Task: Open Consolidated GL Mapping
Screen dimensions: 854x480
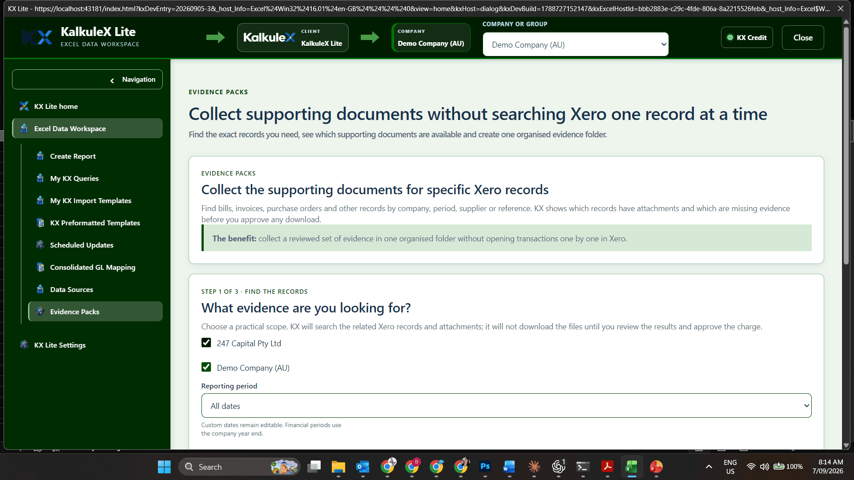Action: click(x=93, y=267)
